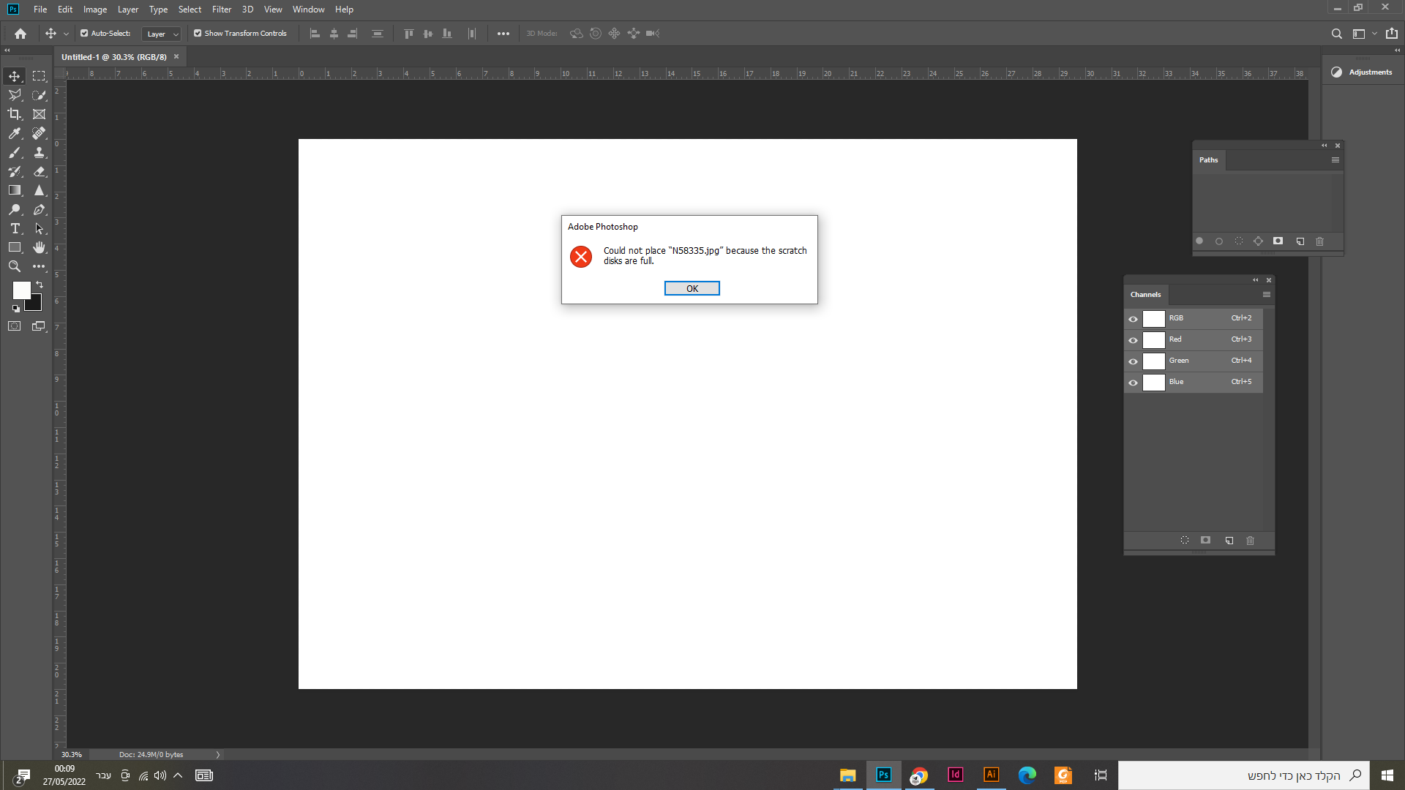This screenshot has height=790, width=1405.
Task: Select the Eraser tool
Action: pos(39,171)
